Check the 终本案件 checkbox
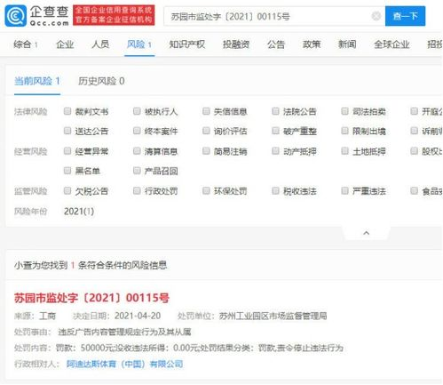Screen dimensions: 443x385 137,131
